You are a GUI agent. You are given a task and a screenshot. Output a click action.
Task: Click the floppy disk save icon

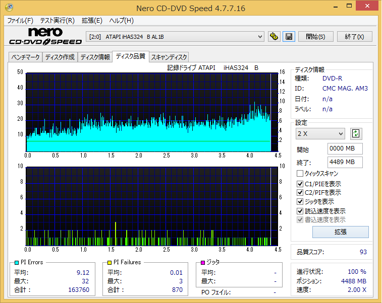(289, 37)
